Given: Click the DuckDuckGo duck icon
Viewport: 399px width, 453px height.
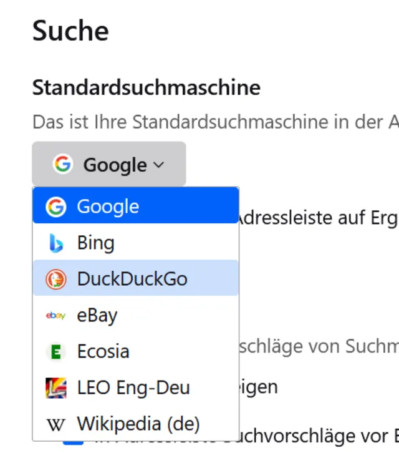Looking at the screenshot, I should (55, 279).
